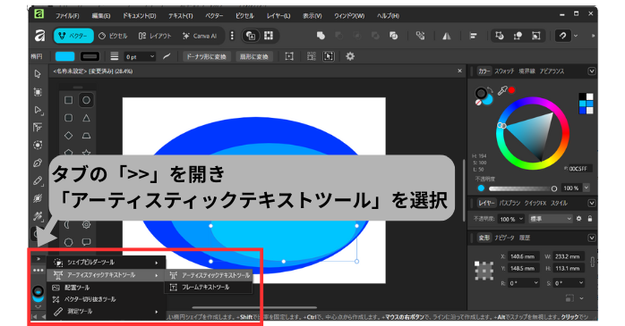Screen dimensions: 625x326
Task: Select the Move tool arrow in the left toolbar
Action: 38,74
